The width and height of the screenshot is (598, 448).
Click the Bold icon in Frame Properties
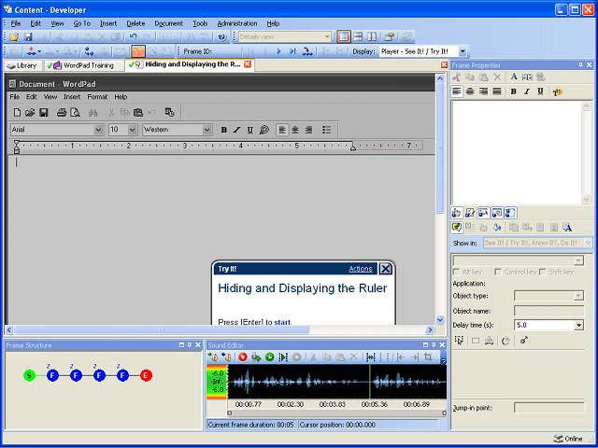click(514, 91)
